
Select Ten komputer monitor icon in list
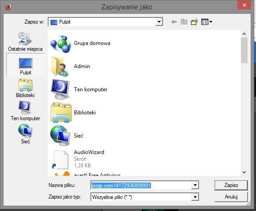click(61, 89)
